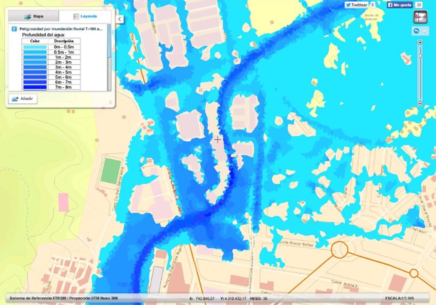Click the legend panel vertical scrollbar
This screenshot has height=305, width=436.
(109, 58)
